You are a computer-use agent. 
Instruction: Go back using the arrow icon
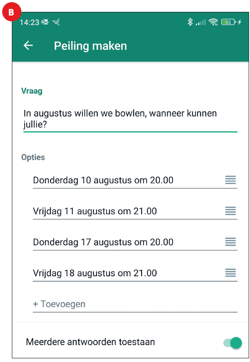coord(28,46)
